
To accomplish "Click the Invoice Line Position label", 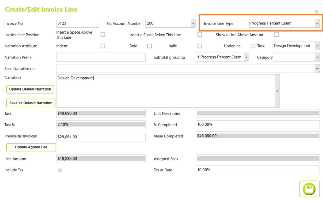I will (22, 35).
